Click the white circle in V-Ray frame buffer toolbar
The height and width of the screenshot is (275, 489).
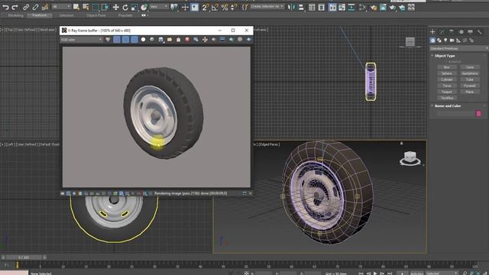coord(143,39)
